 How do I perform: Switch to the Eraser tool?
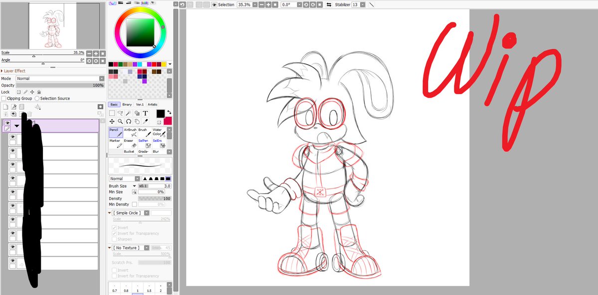click(130, 143)
